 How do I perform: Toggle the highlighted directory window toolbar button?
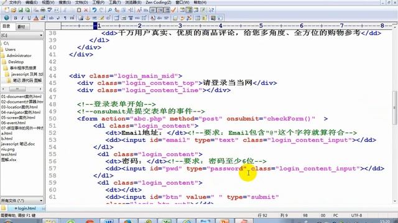[189, 10]
